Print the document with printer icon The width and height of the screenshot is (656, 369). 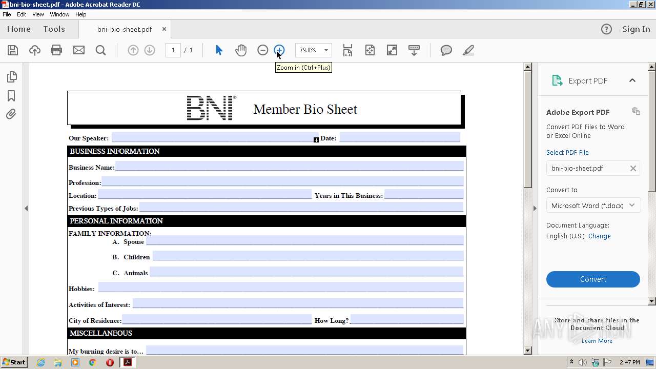pyautogui.click(x=56, y=50)
